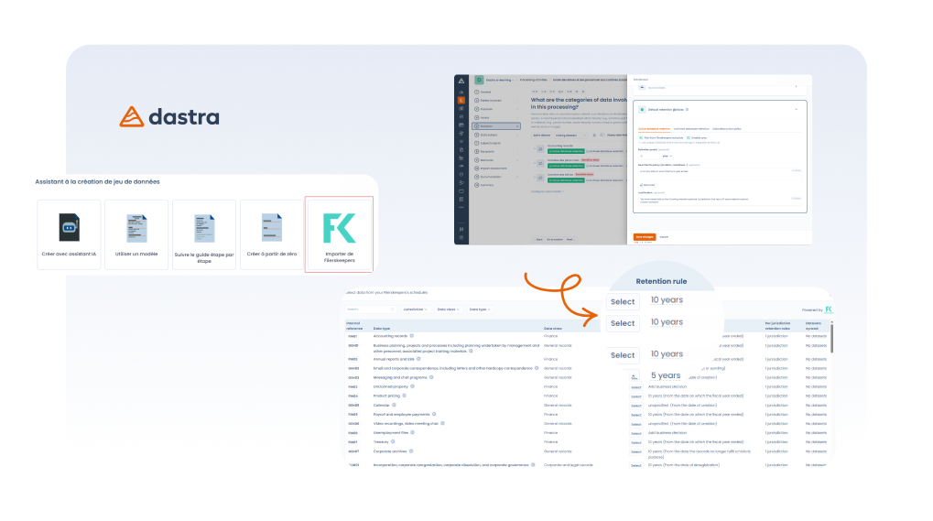
Task: Click the Dastra logo
Action: pos(169,117)
